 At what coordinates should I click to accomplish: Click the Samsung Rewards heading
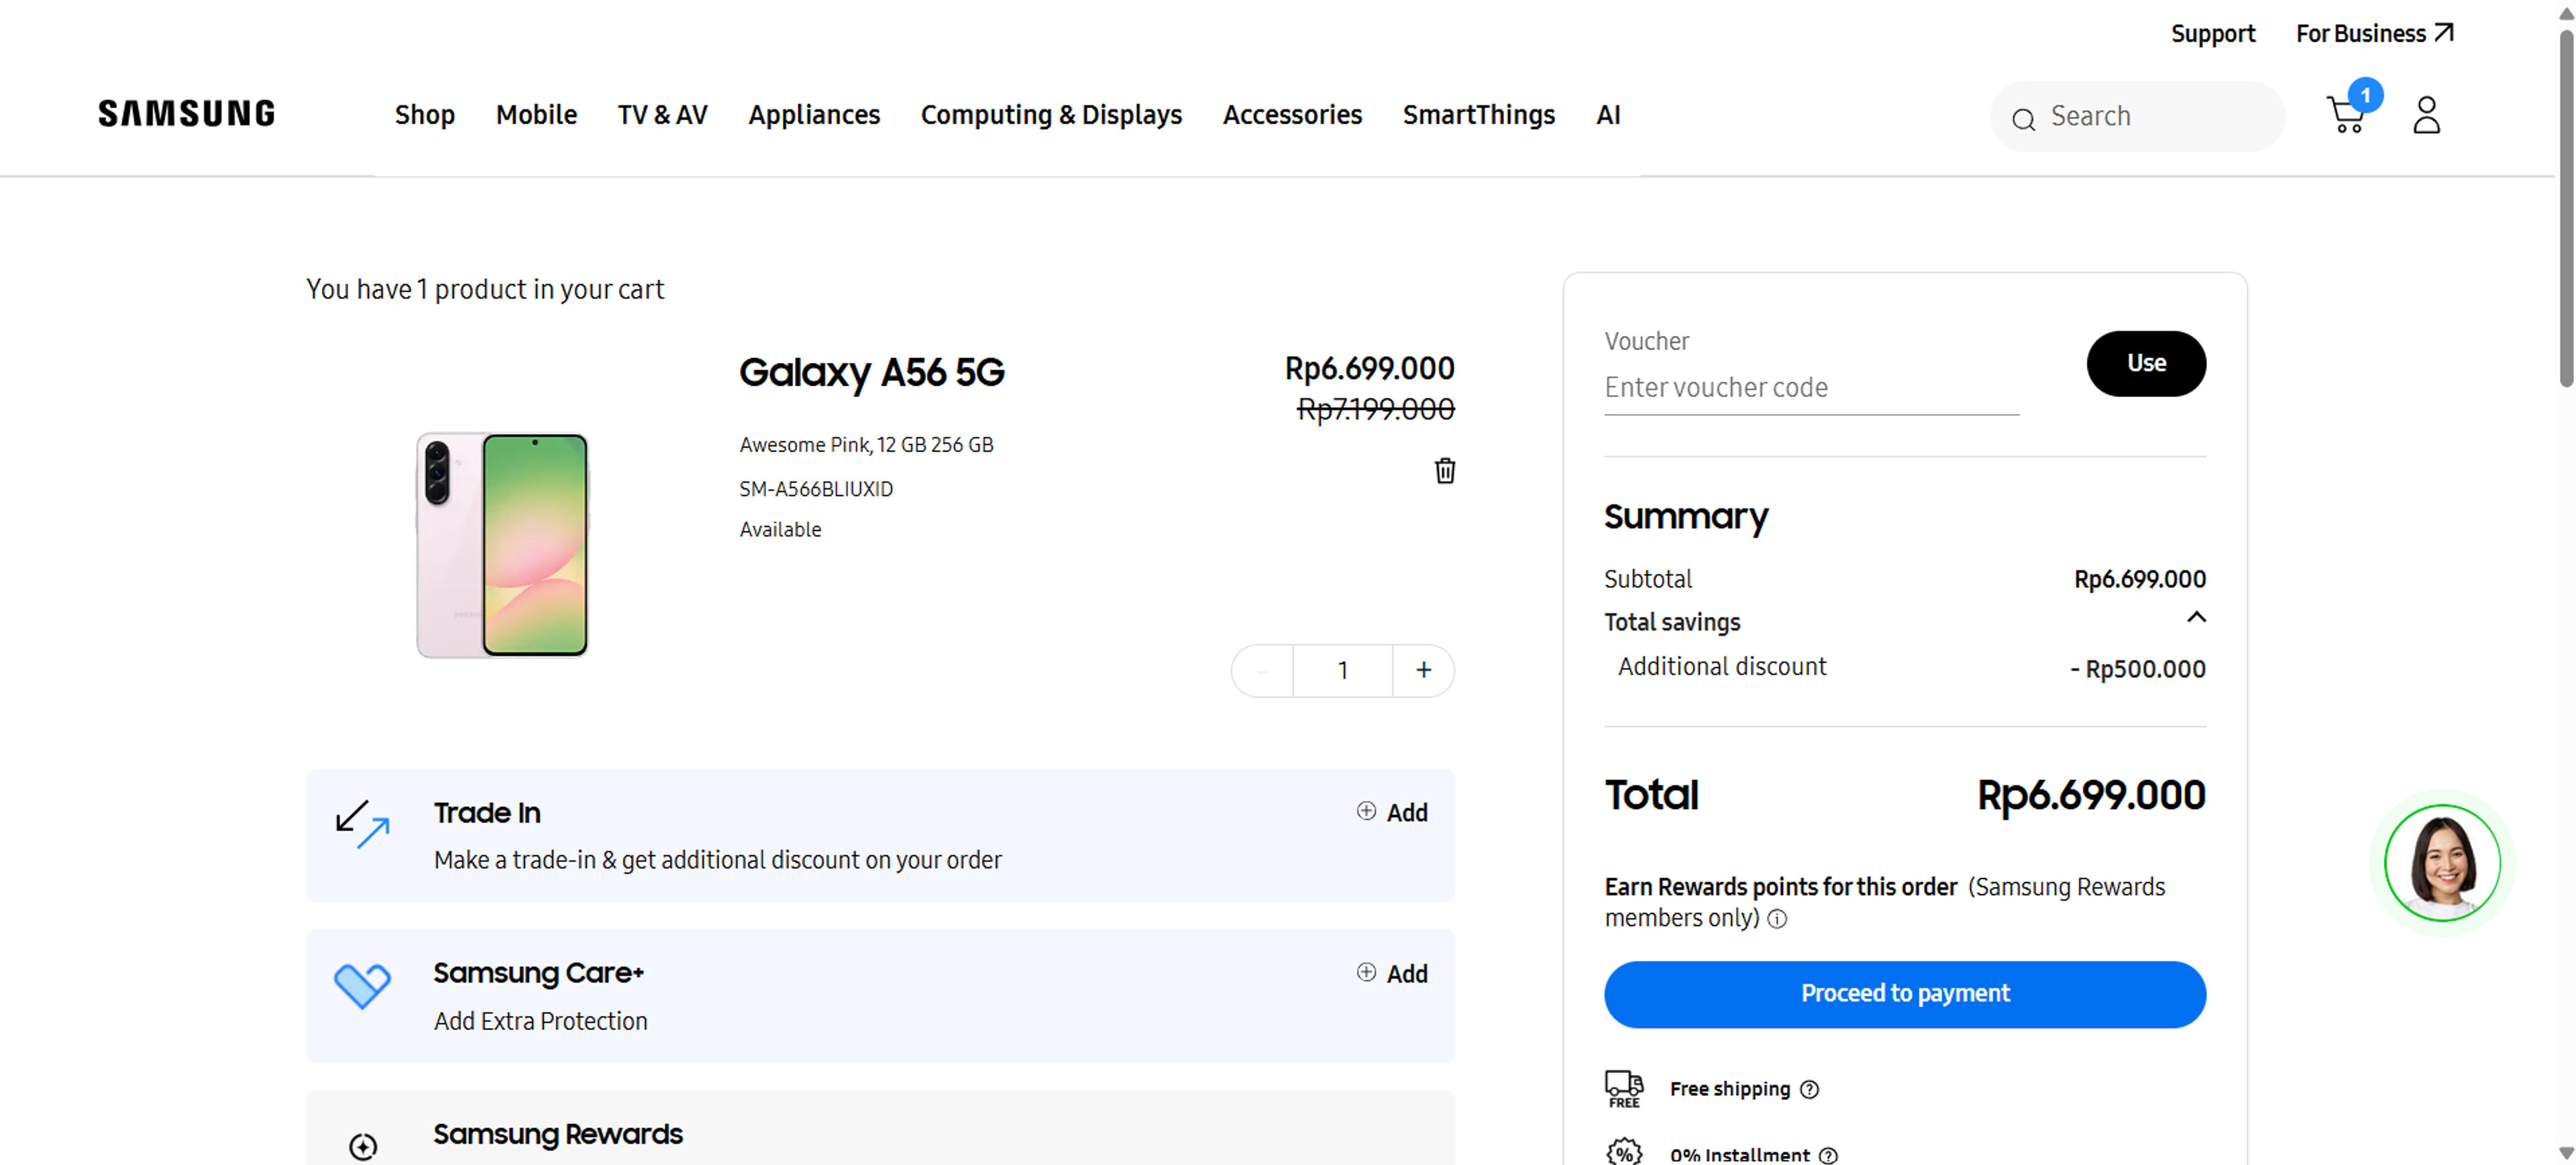tap(557, 1134)
